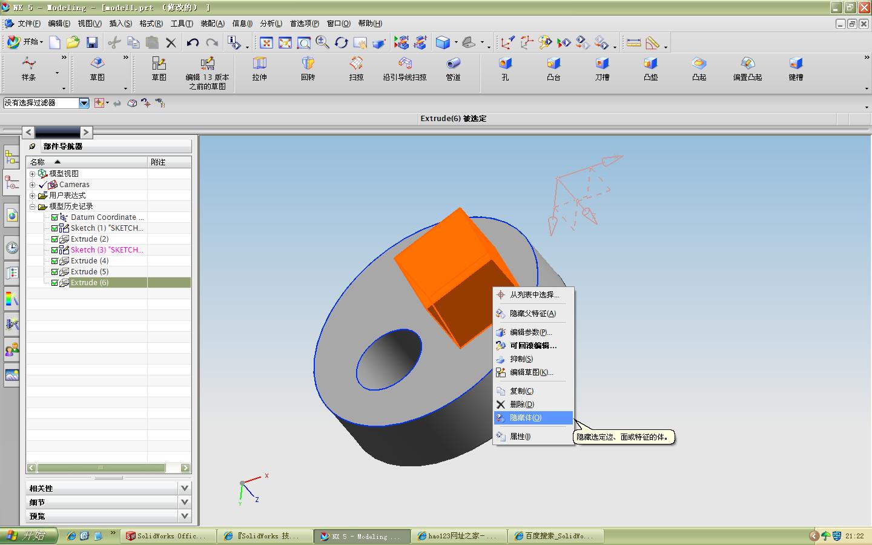The image size is (872, 545).
Task: Open the selection filter dropdown
Action: [x=84, y=103]
